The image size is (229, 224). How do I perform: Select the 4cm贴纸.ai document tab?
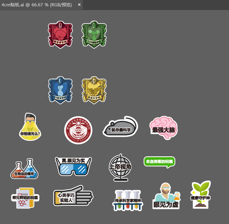tap(37, 5)
